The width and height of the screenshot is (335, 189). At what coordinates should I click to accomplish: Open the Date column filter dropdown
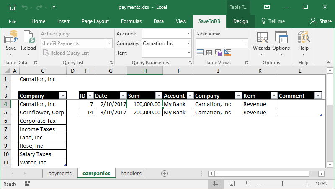pyautogui.click(x=123, y=96)
